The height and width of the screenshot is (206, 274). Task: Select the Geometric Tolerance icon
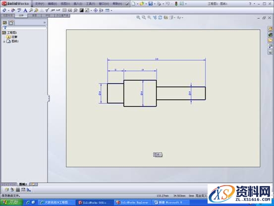(64, 10)
